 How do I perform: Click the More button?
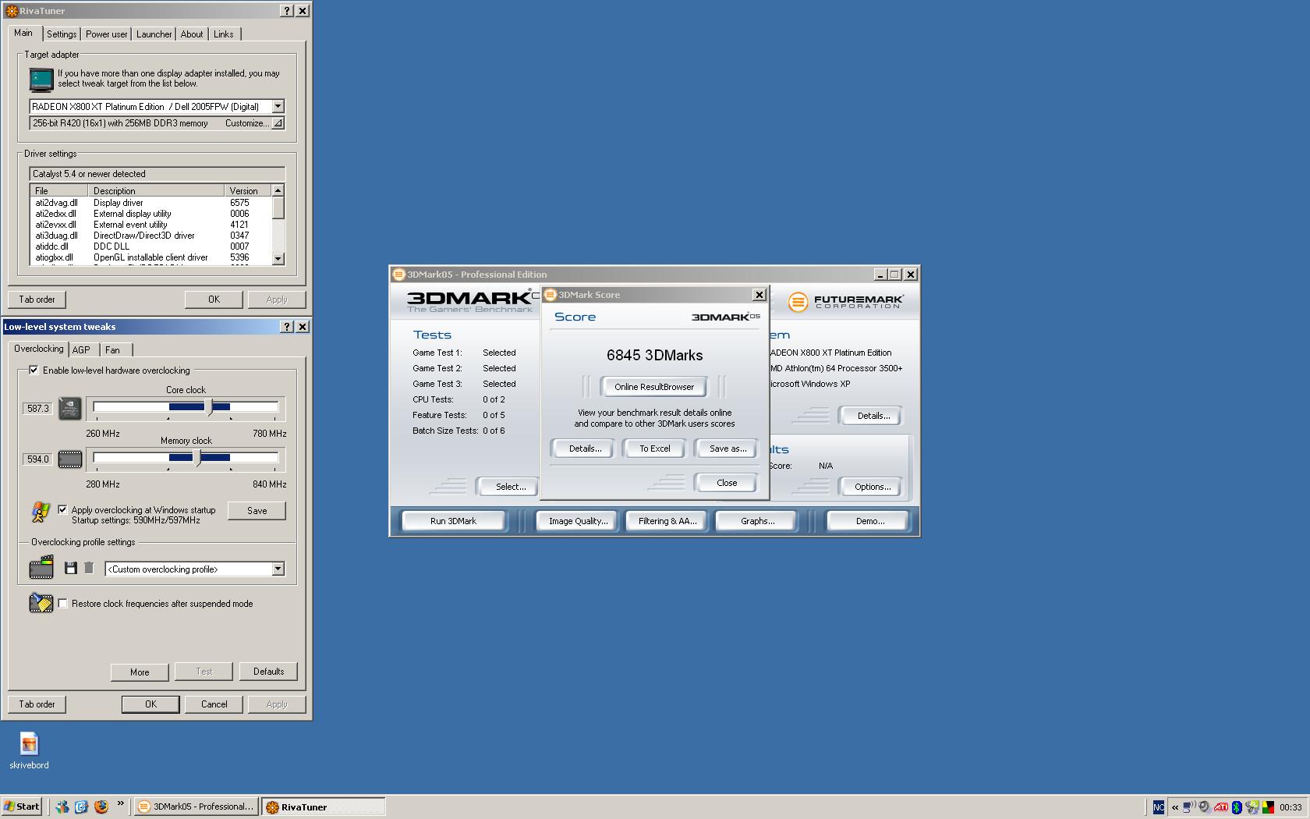[x=140, y=672]
